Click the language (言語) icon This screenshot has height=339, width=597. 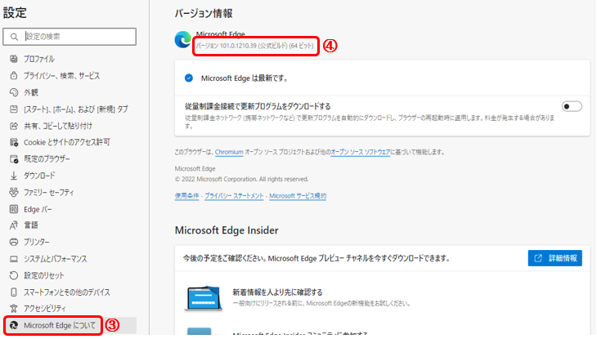14,225
